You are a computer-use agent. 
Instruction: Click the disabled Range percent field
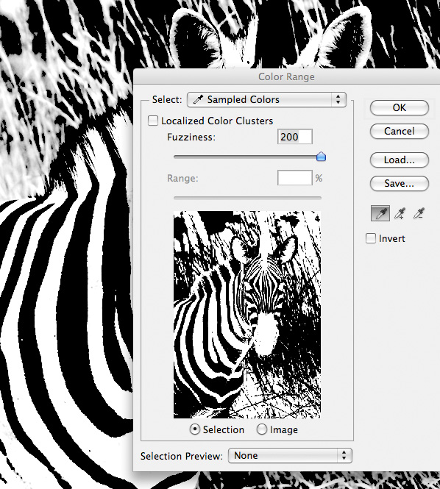coord(295,178)
